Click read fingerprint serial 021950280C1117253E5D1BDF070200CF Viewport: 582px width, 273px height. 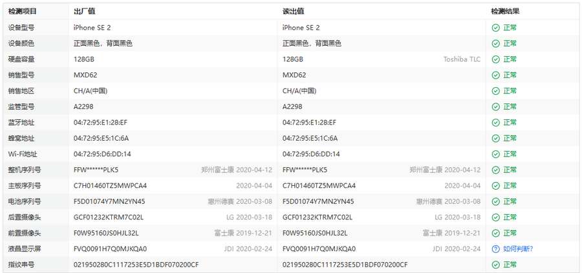(345, 265)
